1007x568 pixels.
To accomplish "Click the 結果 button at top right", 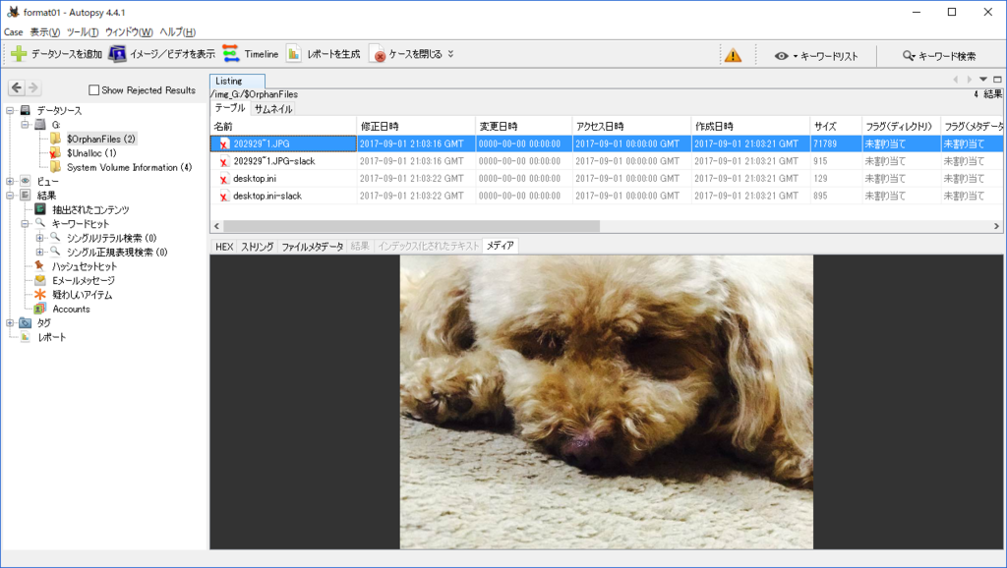I will pyautogui.click(x=993, y=93).
